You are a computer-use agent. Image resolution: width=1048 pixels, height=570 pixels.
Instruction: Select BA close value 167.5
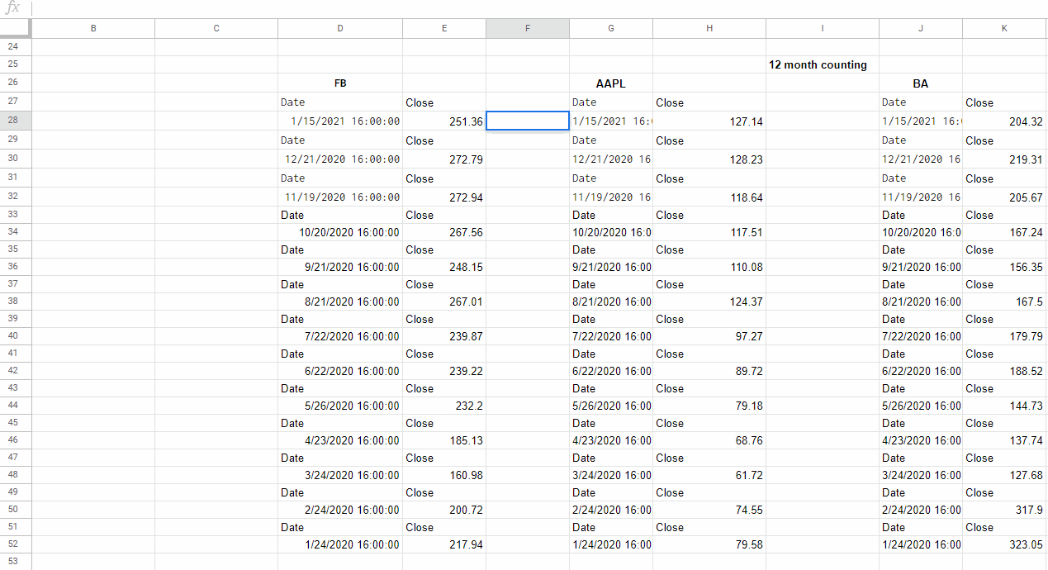(1004, 302)
